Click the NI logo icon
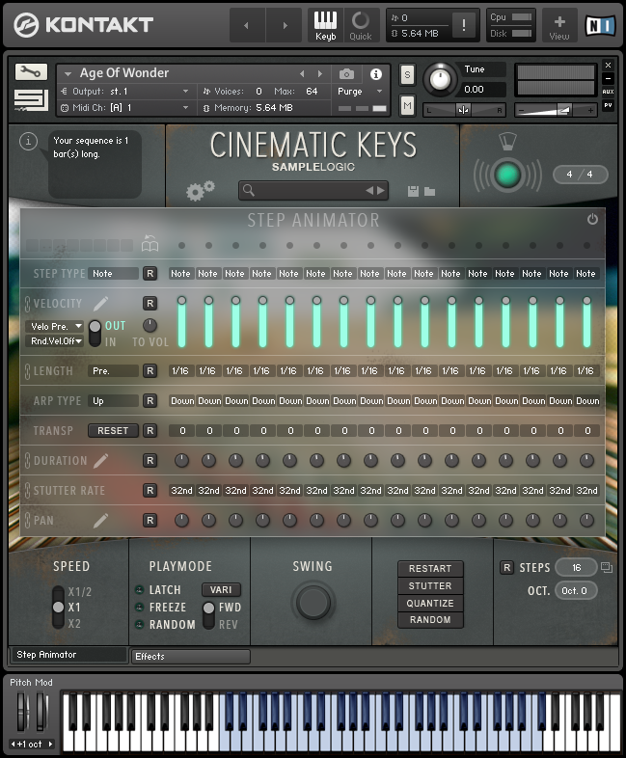This screenshot has width=626, height=758. 600,25
